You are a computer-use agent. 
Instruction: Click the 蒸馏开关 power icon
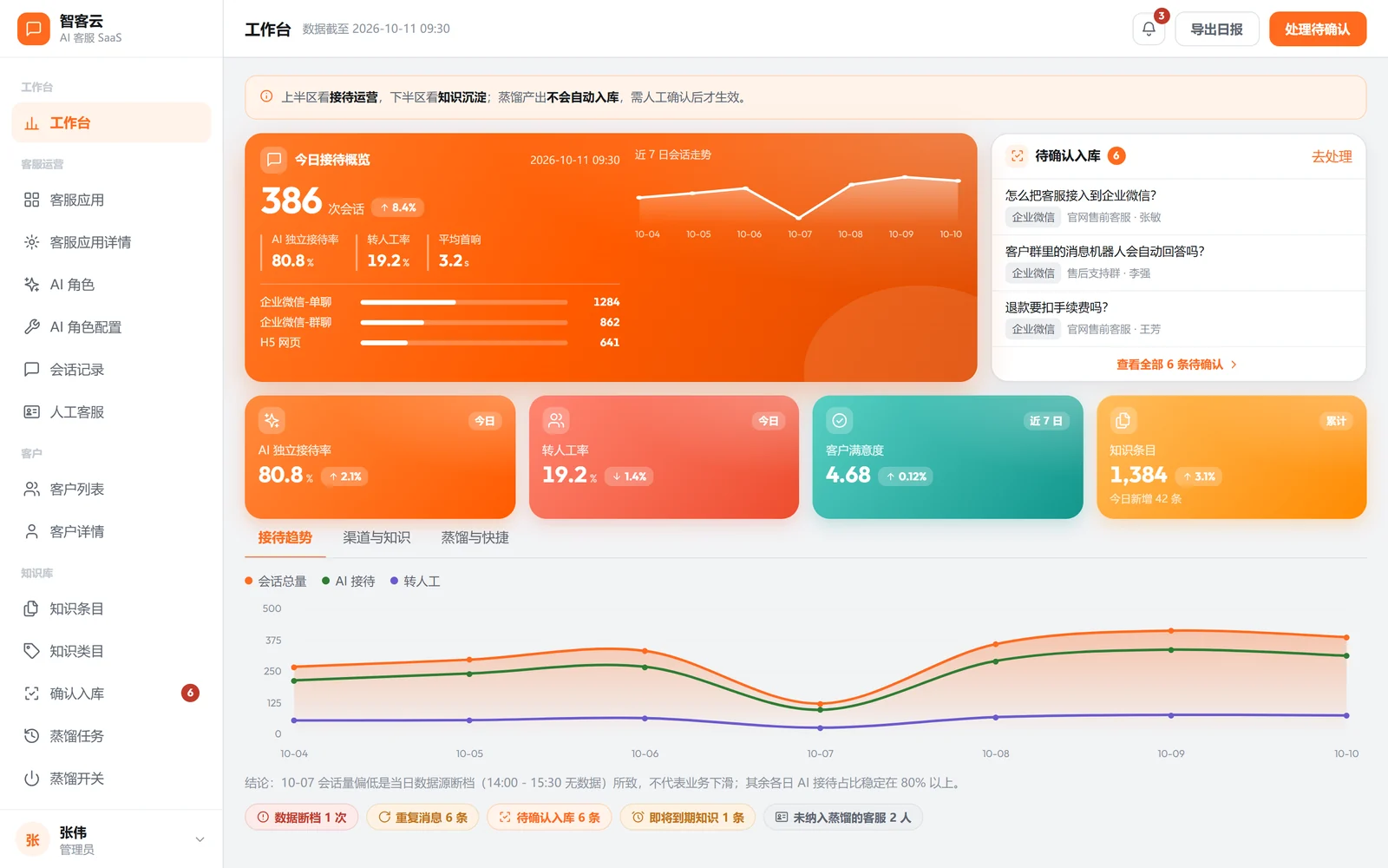click(x=32, y=779)
